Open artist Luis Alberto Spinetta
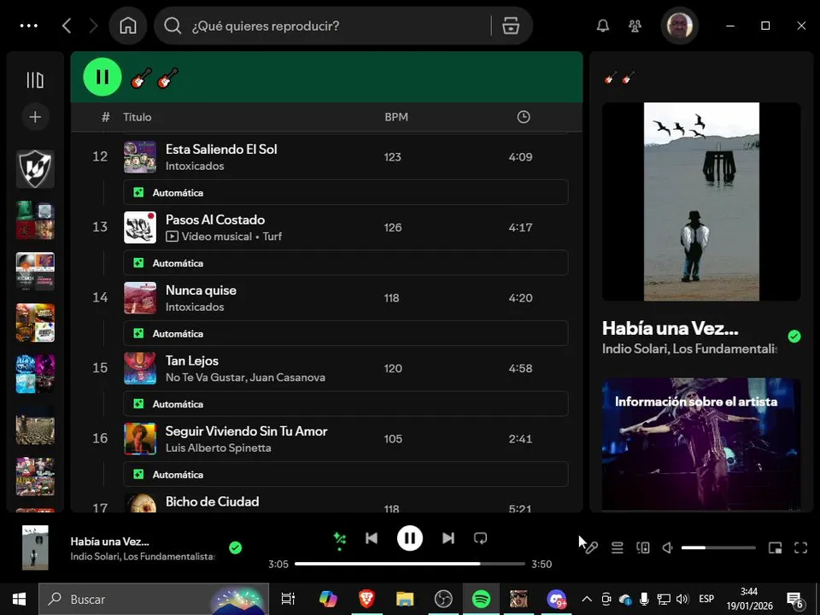 218,448
